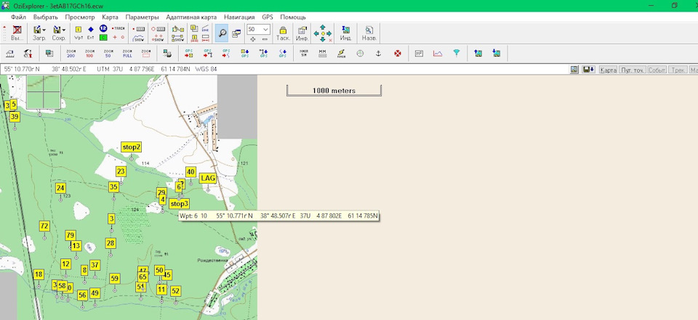Select waypoint 72 on the map
Image resolution: width=698 pixels, height=320 pixels.
(x=44, y=226)
